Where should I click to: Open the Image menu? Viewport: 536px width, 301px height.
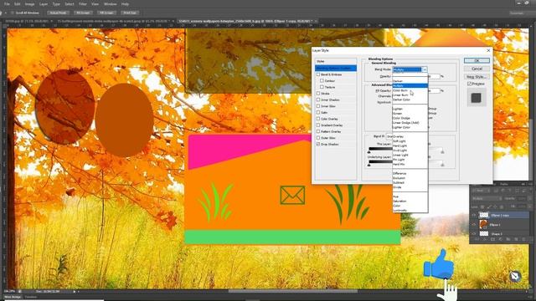coord(30,4)
